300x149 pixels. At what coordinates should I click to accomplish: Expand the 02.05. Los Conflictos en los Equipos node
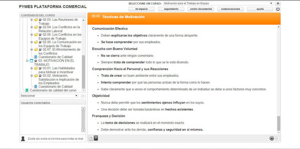31,35
